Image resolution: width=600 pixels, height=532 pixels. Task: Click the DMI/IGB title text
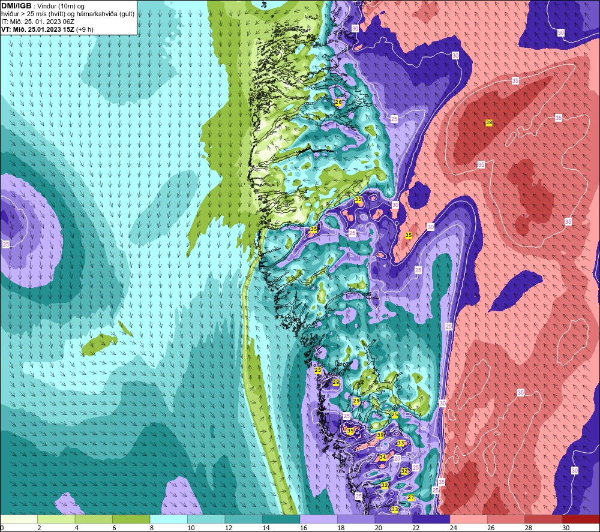16,6
